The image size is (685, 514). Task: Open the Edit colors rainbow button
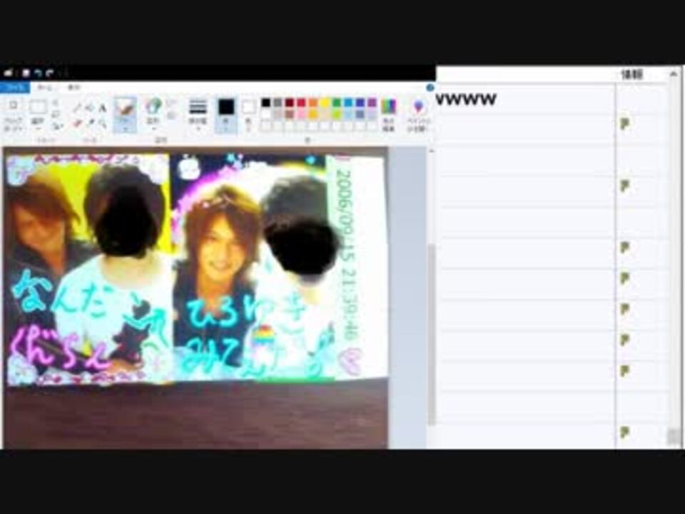(388, 115)
